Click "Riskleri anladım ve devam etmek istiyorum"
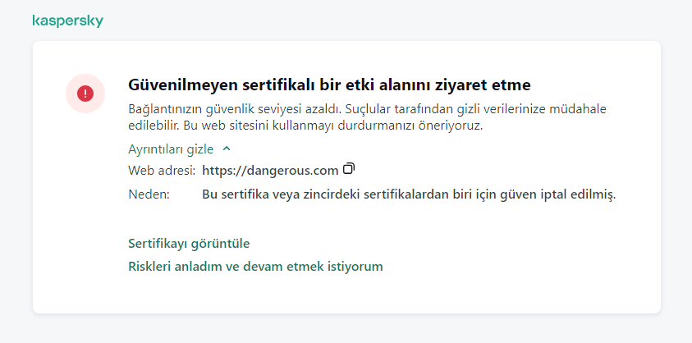692x343 pixels. coord(255,266)
